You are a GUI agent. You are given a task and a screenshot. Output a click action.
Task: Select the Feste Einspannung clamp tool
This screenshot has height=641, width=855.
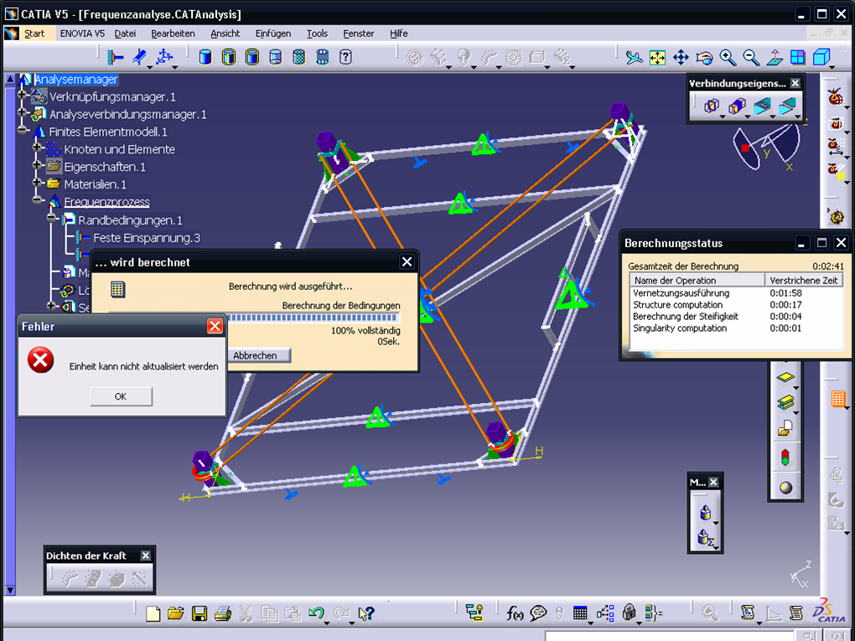pyautogui.click(x=115, y=57)
